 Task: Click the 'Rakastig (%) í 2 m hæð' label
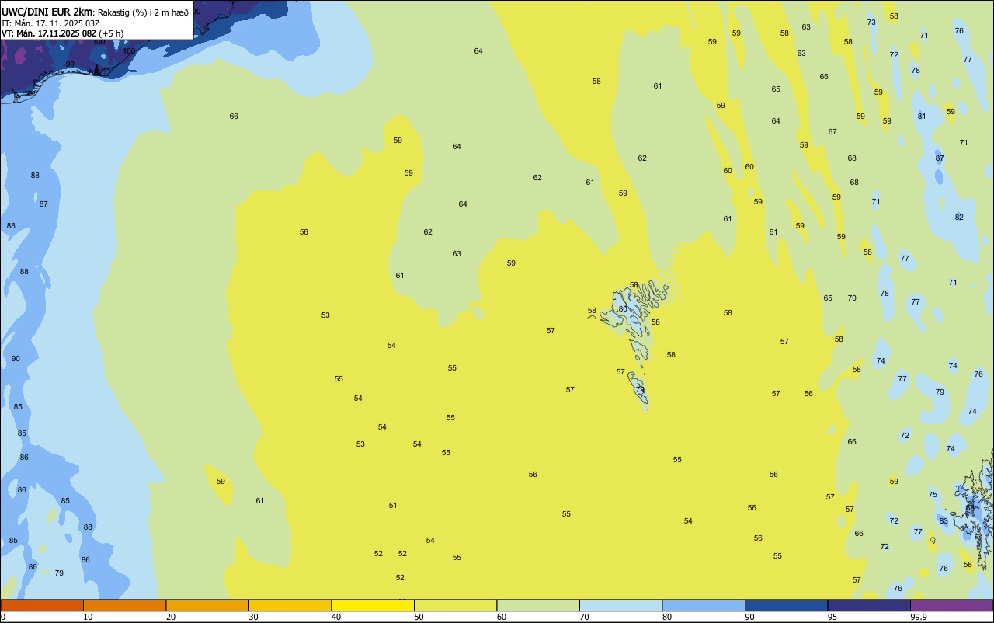tap(143, 12)
